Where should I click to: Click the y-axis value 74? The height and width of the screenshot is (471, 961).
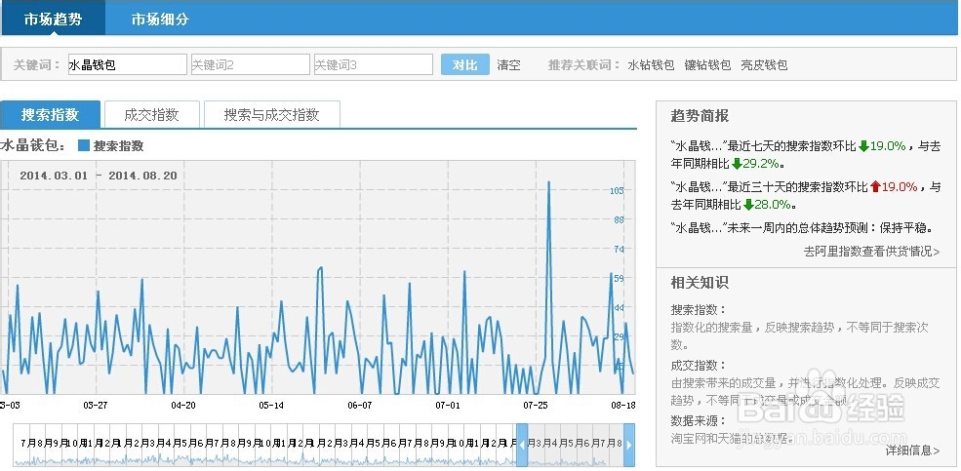click(619, 250)
